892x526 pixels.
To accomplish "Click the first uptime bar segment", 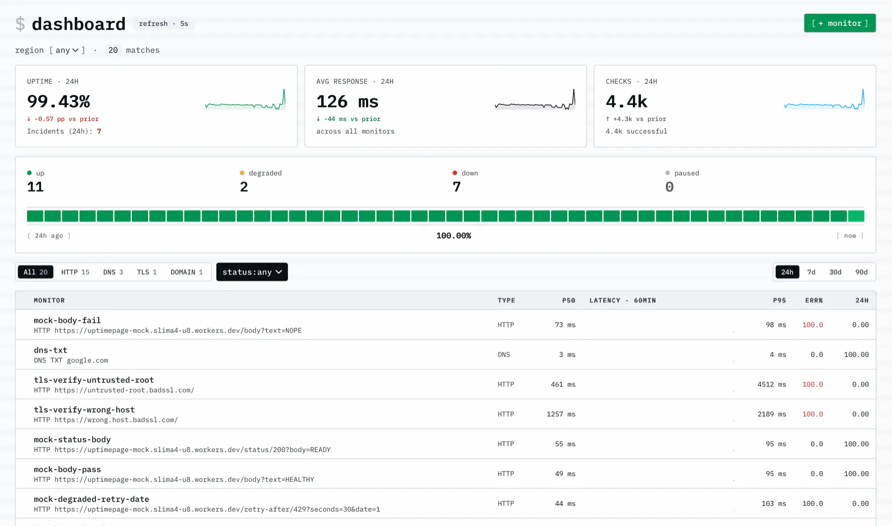I will [35, 216].
